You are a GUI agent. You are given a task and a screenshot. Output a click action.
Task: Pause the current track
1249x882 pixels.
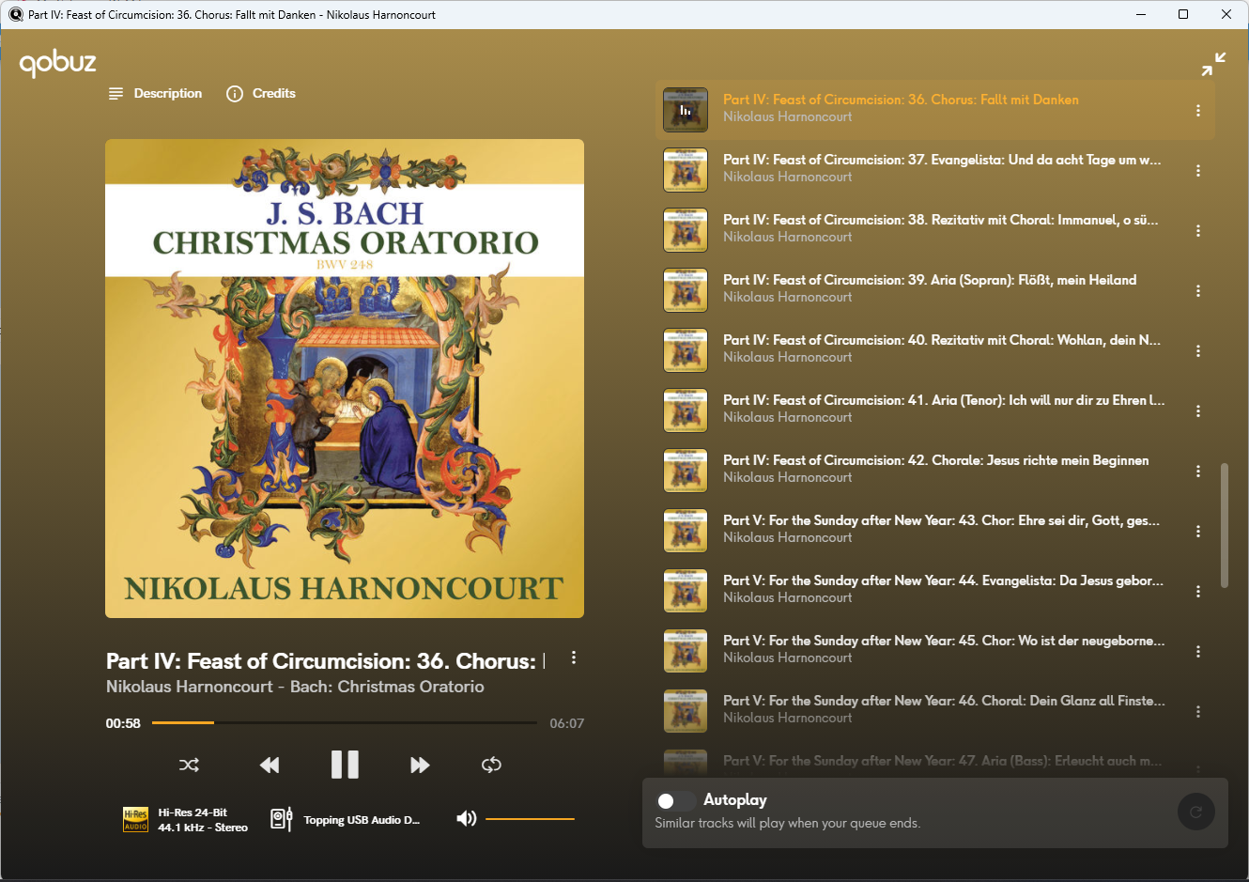click(x=345, y=765)
